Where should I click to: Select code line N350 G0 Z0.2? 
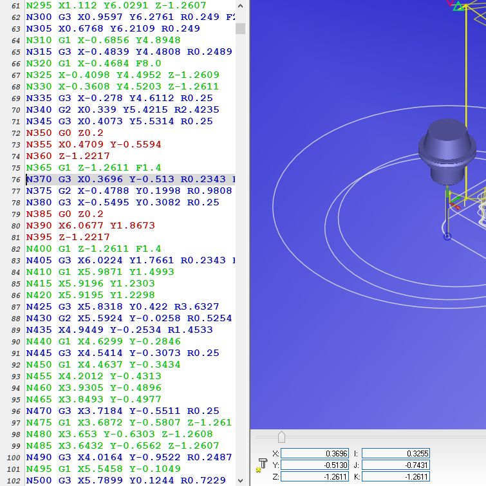click(65, 133)
